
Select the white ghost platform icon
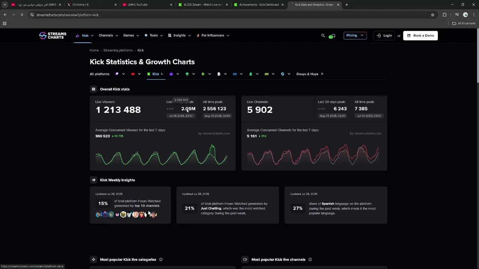coord(219,74)
